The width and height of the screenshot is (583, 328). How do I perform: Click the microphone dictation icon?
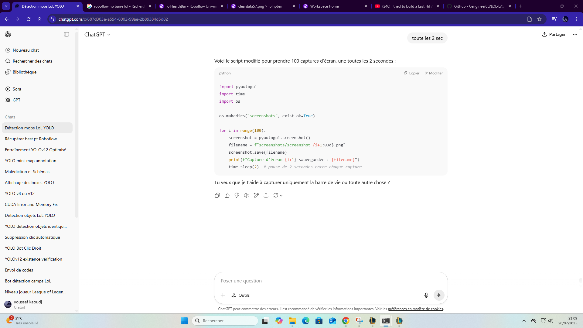pos(426,295)
